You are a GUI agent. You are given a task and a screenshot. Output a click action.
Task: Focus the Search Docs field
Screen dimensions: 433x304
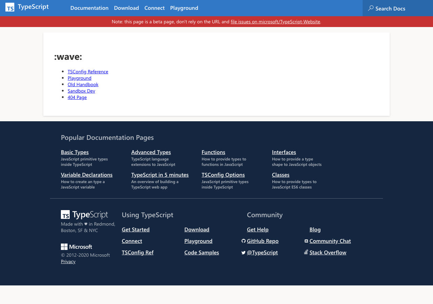[x=398, y=8]
